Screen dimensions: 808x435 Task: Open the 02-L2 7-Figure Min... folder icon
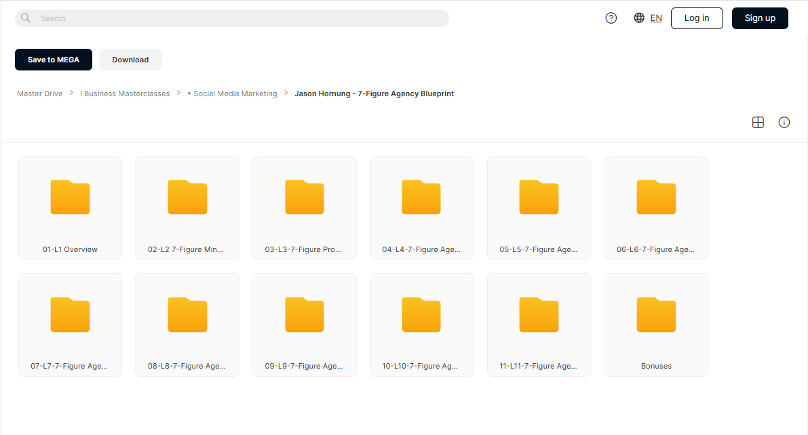187,197
